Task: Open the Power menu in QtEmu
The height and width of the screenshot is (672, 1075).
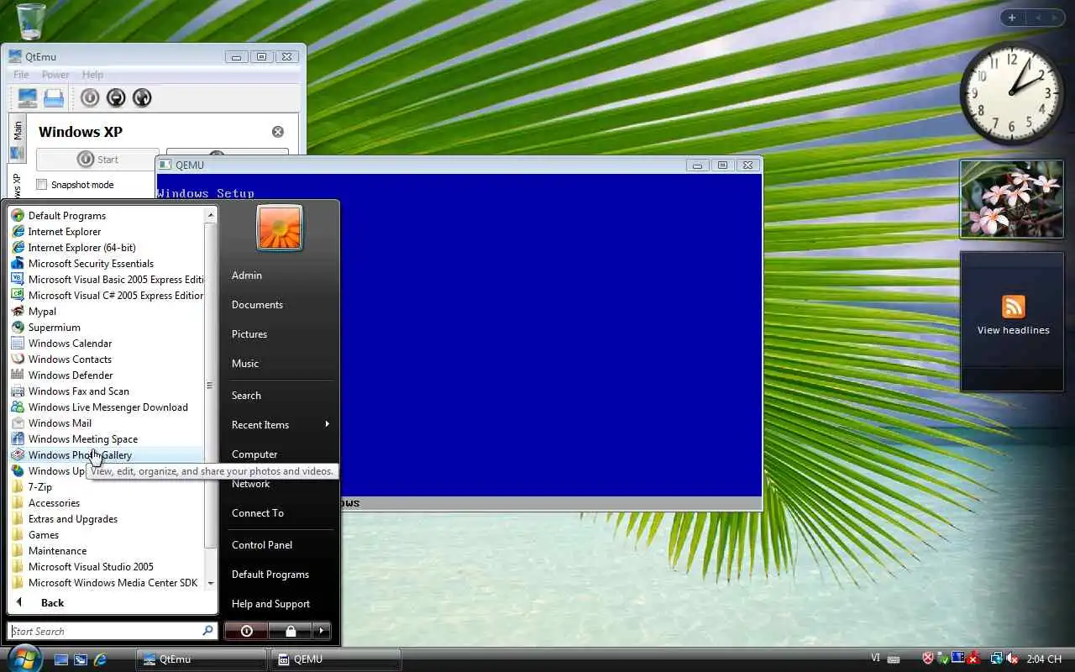Action: (x=55, y=75)
